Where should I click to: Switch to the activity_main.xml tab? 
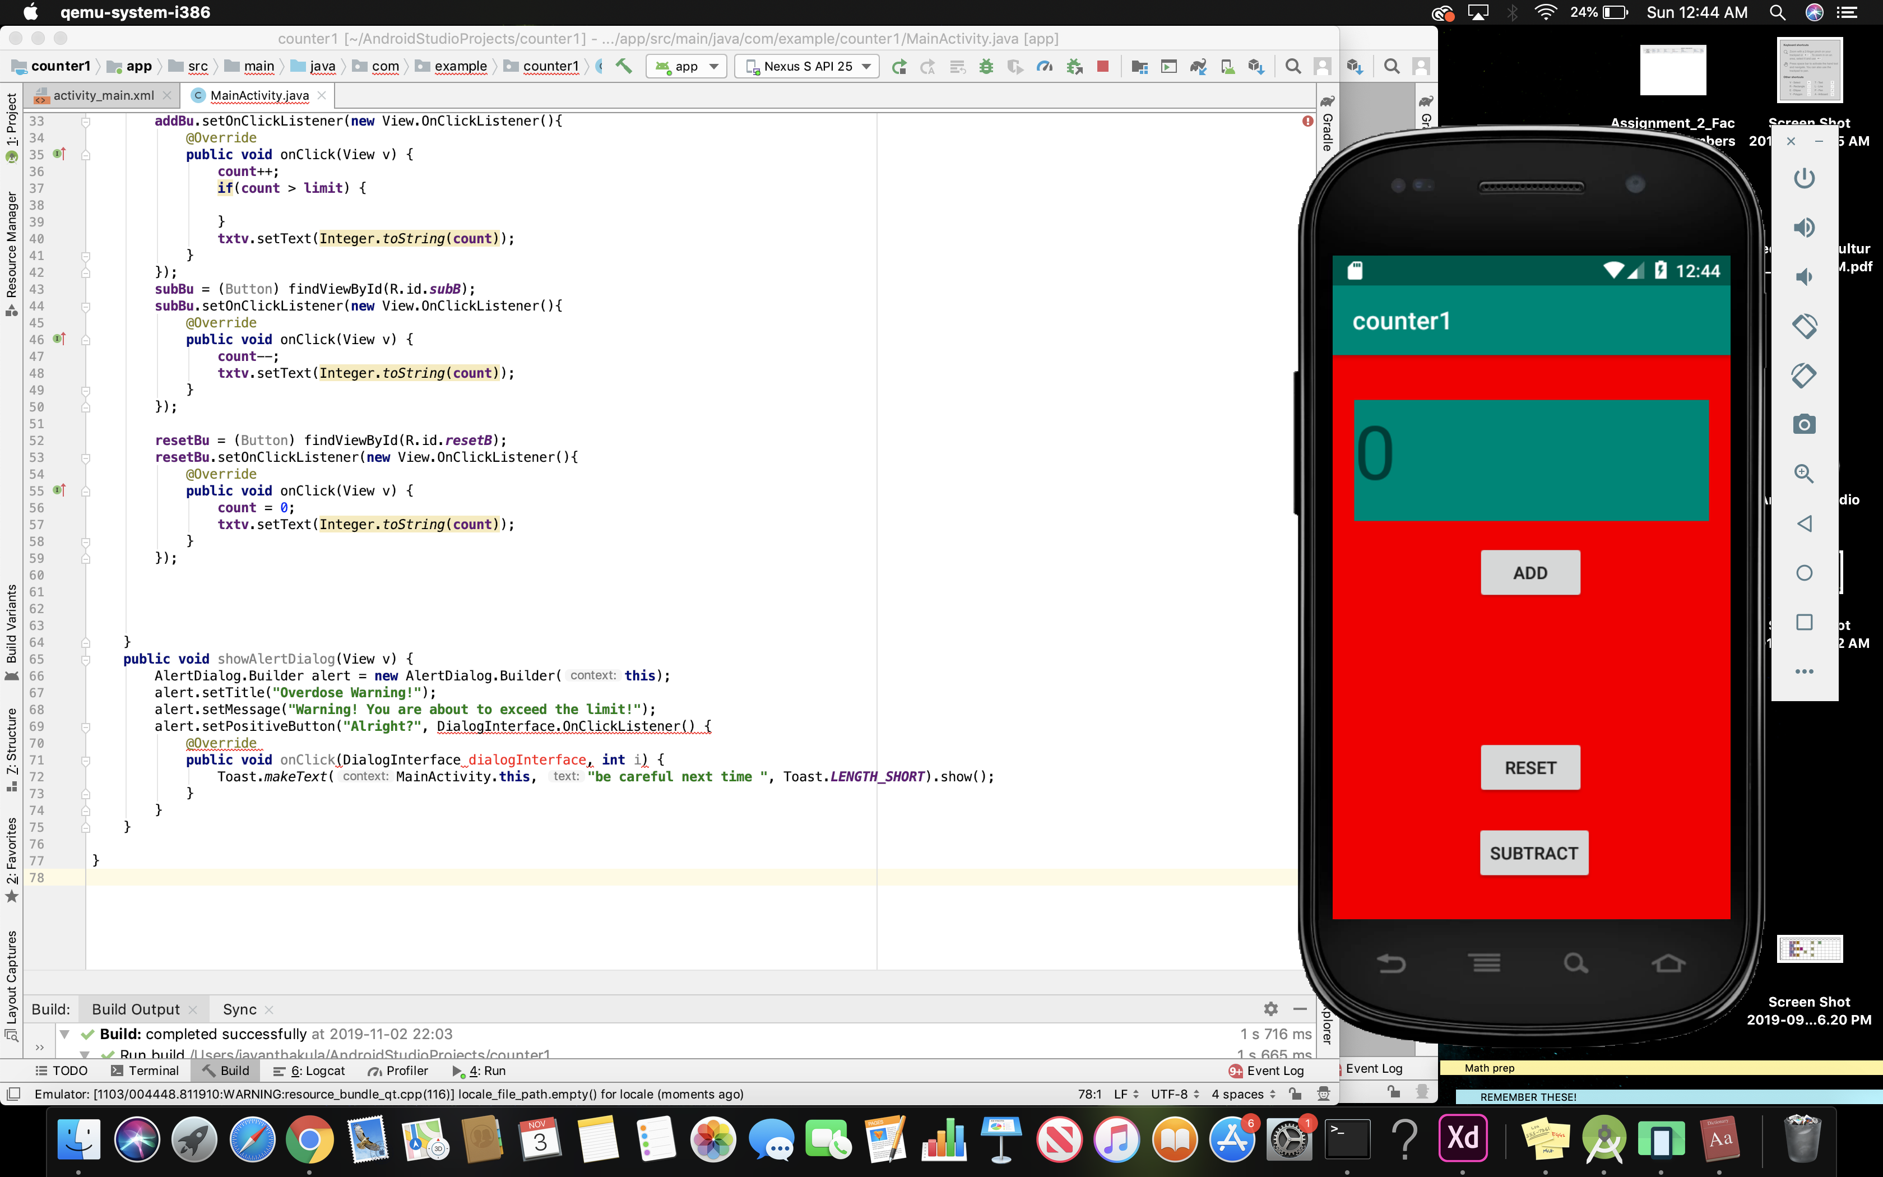(103, 95)
